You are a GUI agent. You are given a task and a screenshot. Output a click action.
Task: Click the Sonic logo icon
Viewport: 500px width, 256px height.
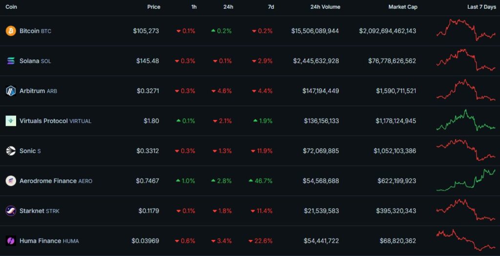[11, 151]
